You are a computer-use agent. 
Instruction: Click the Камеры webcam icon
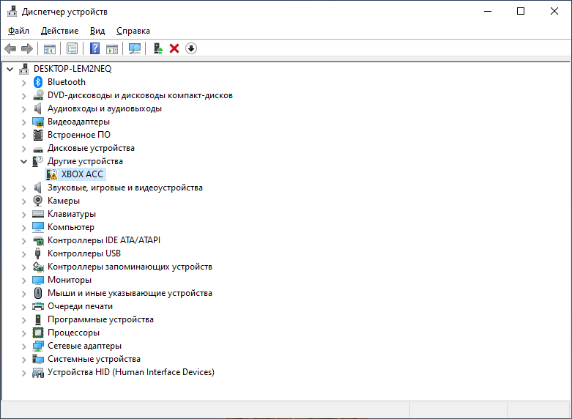coord(38,201)
